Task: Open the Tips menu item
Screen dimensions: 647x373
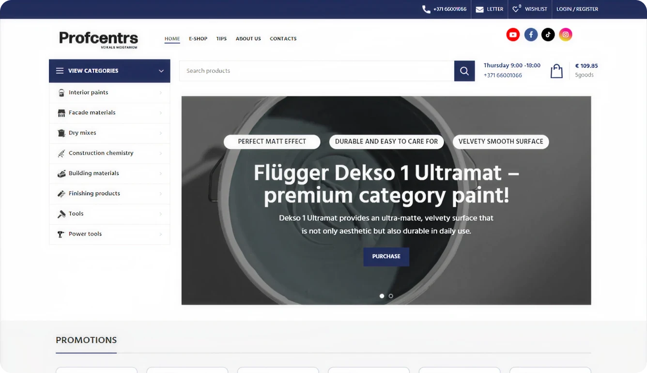Action: coord(221,39)
